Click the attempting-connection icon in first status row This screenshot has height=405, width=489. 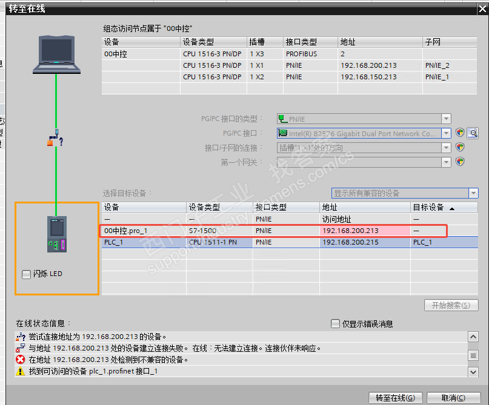pyautogui.click(x=20, y=337)
